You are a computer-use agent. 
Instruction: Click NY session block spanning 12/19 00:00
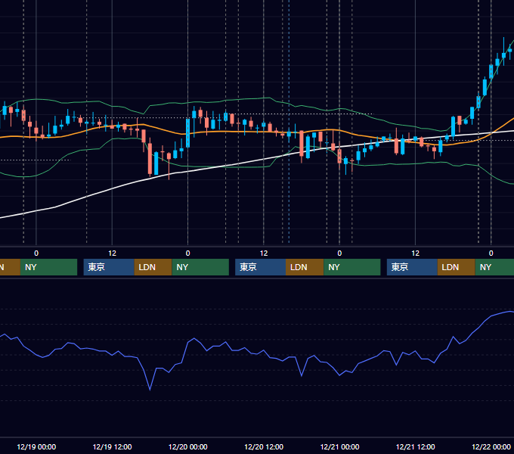pos(48,267)
